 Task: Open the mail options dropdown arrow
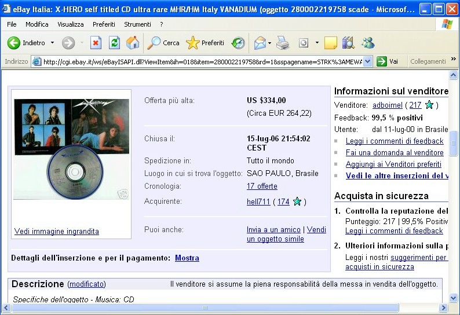click(269, 43)
